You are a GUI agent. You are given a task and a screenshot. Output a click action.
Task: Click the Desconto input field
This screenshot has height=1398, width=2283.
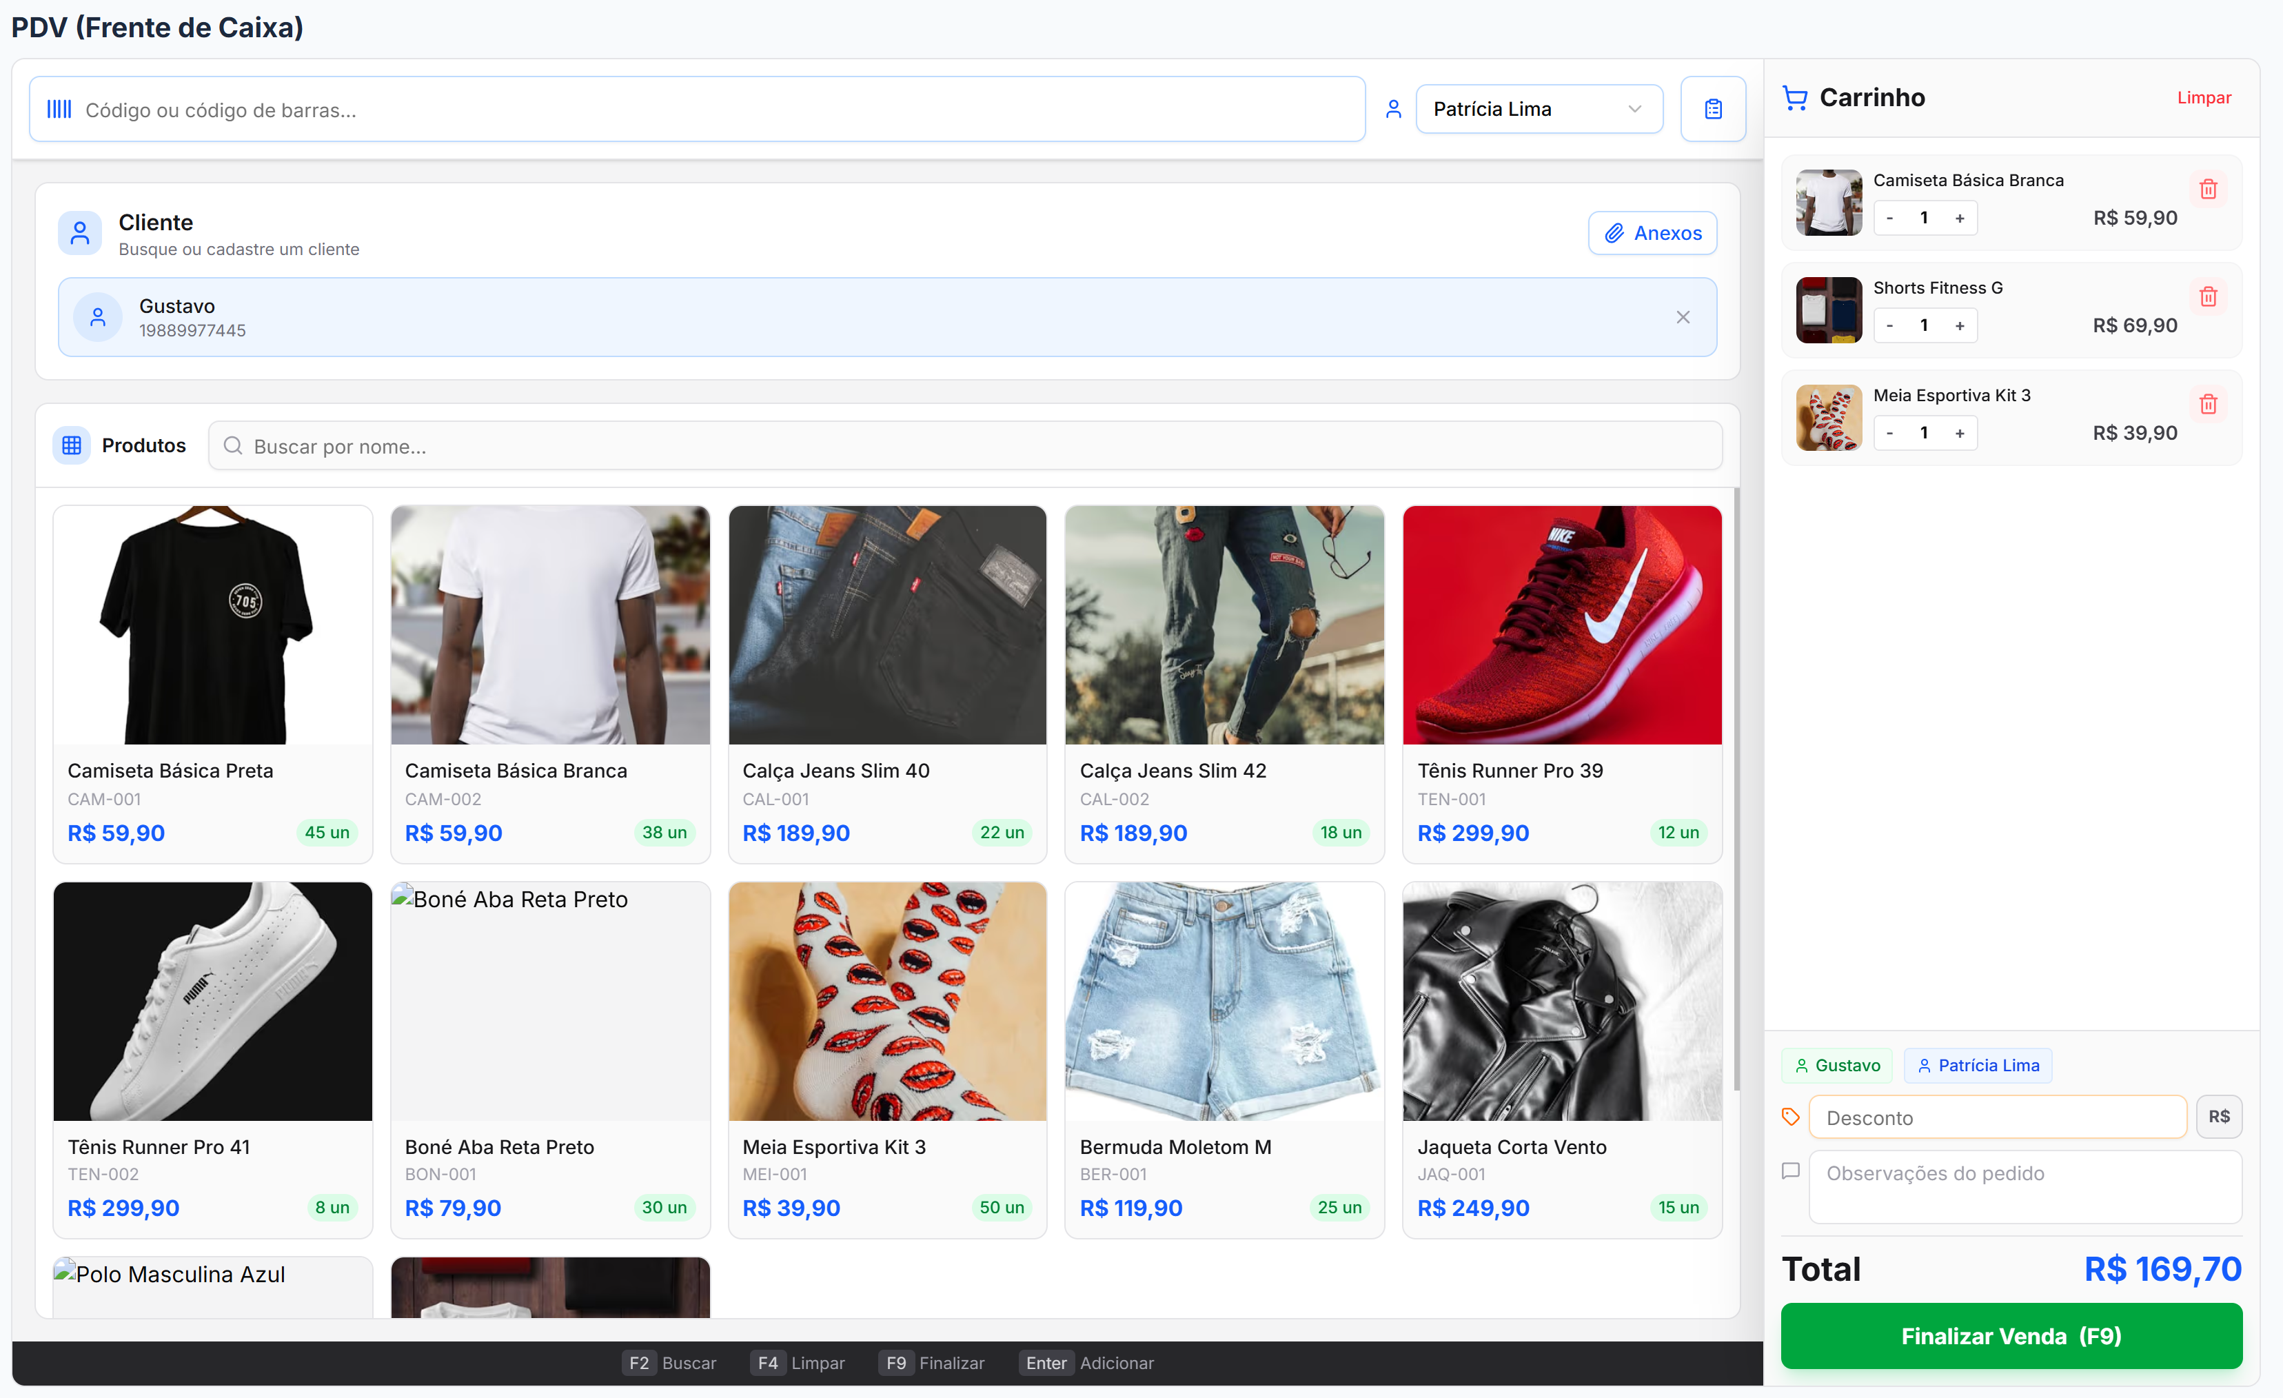click(x=1997, y=1117)
